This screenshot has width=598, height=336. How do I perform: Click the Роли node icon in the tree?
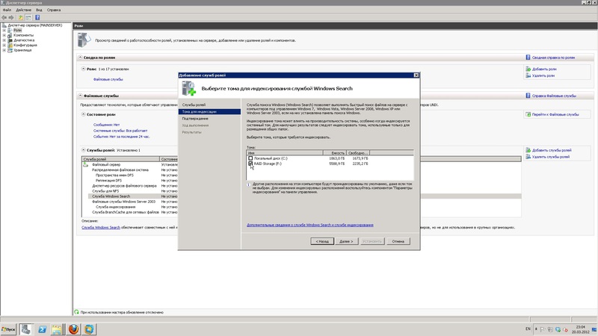pos(10,30)
